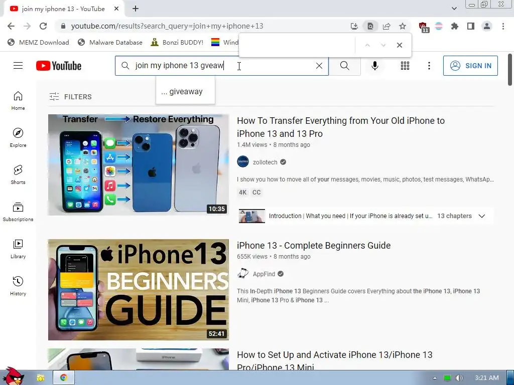Open the taskbar folder icon

pyautogui.click(x=40, y=378)
